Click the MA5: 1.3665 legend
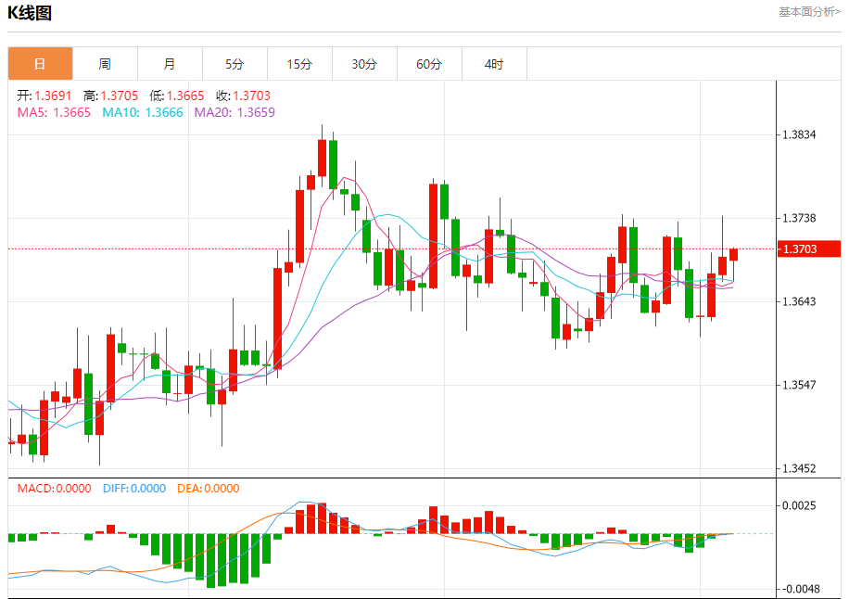849x599 pixels. click(54, 112)
